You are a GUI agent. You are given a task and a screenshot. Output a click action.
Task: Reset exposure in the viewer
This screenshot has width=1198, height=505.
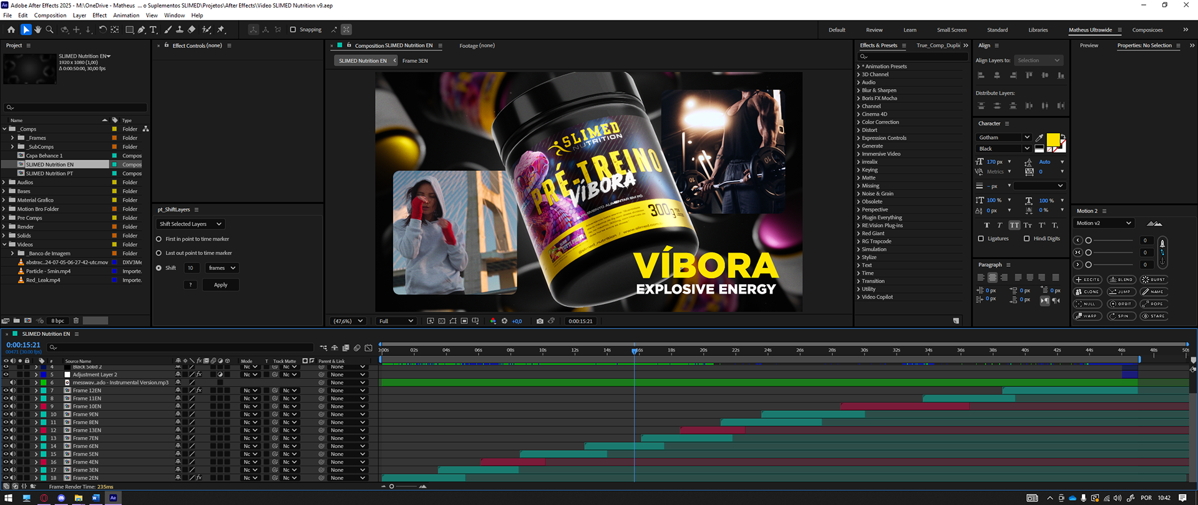click(x=505, y=321)
